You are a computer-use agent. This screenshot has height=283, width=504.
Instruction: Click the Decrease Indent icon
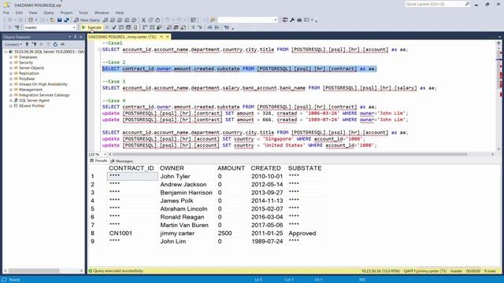click(x=209, y=28)
